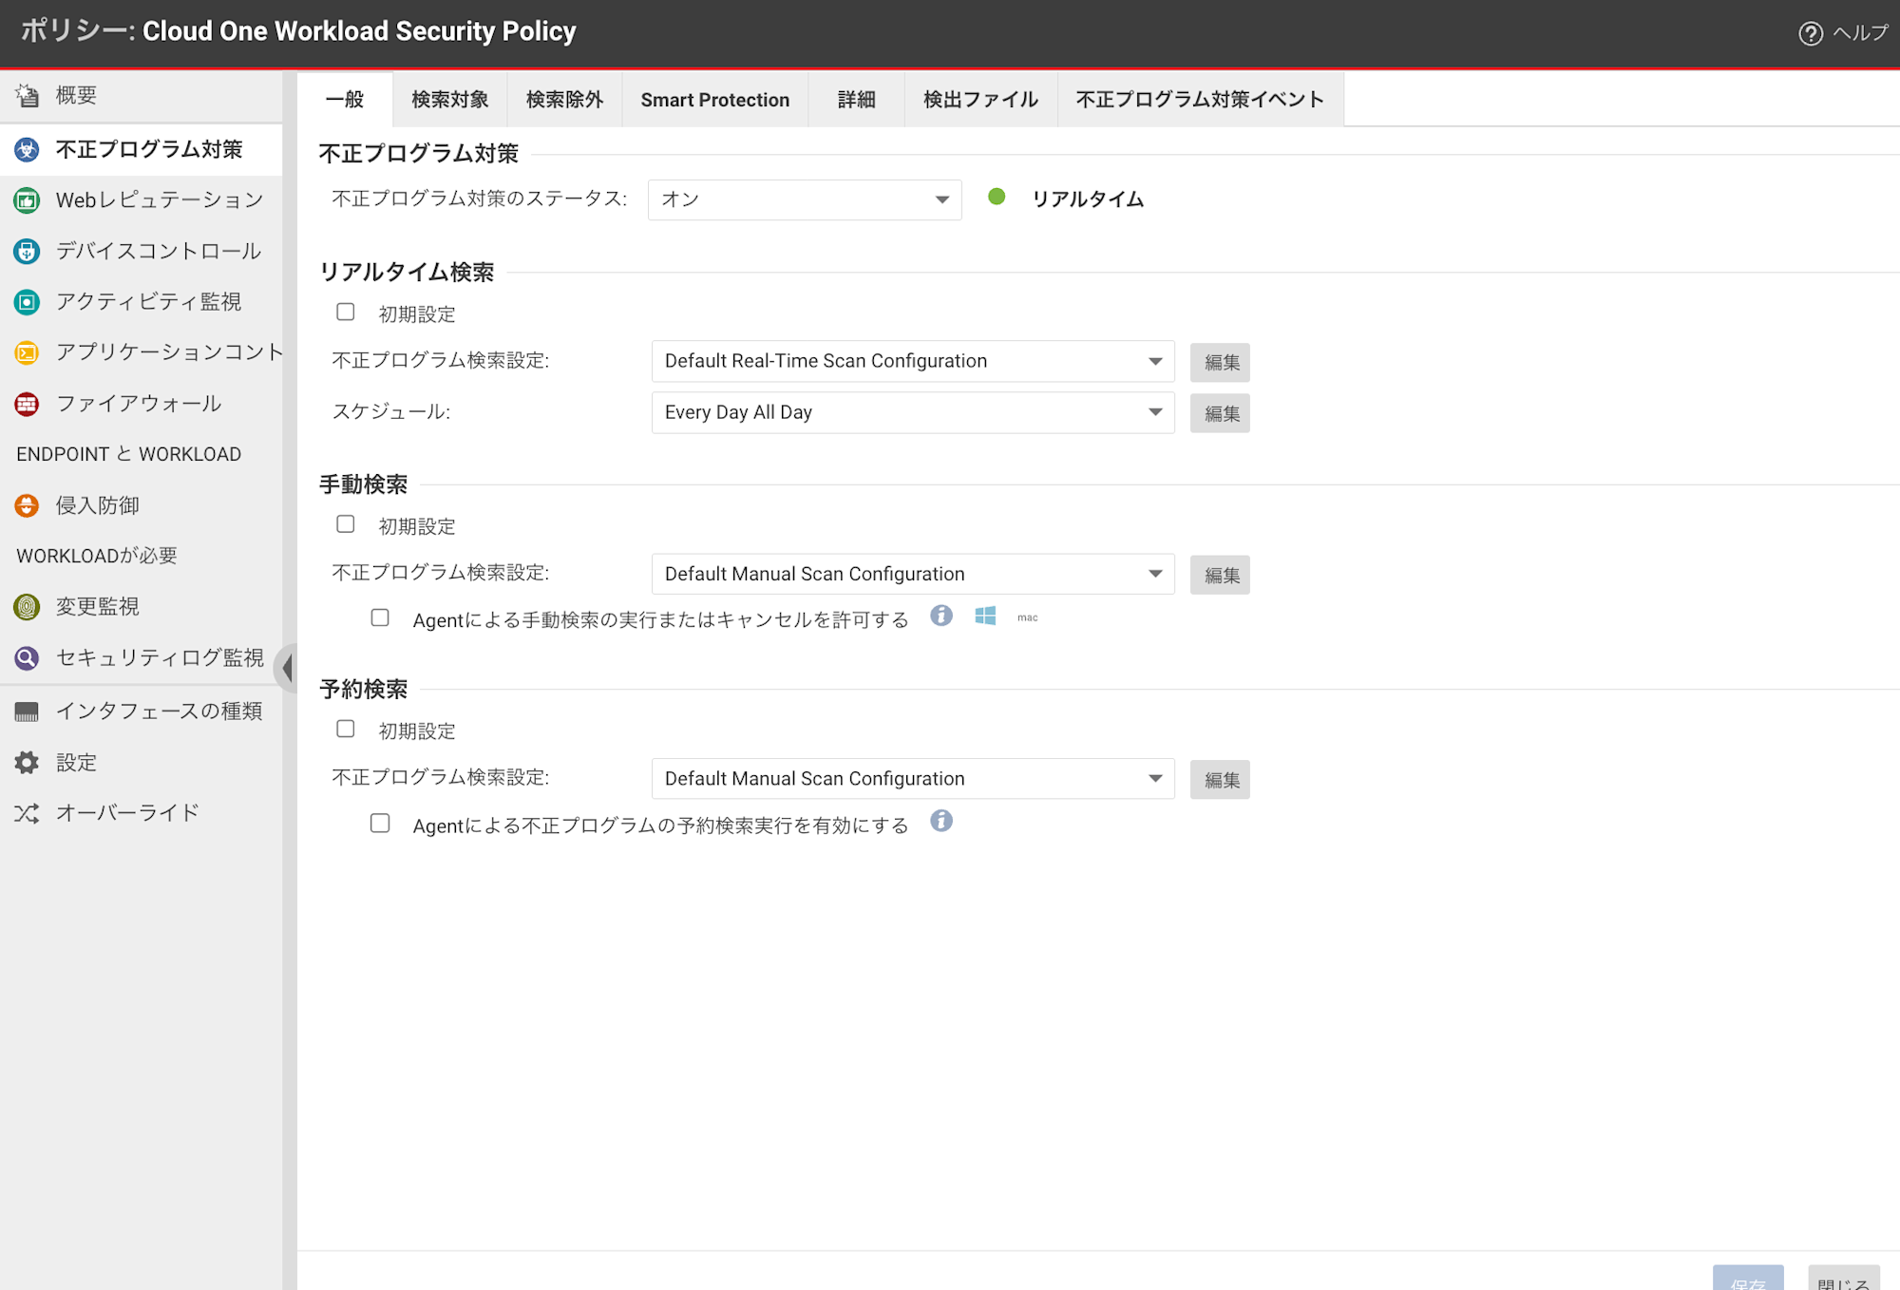Click info icon beside manual scan Agent option
This screenshot has width=1900, height=1290.
click(941, 616)
